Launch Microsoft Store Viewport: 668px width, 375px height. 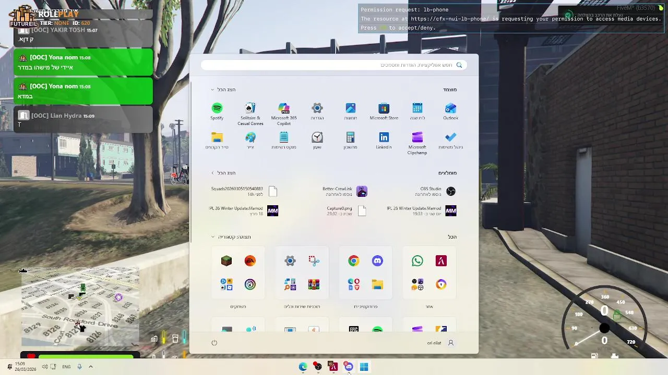point(384,111)
